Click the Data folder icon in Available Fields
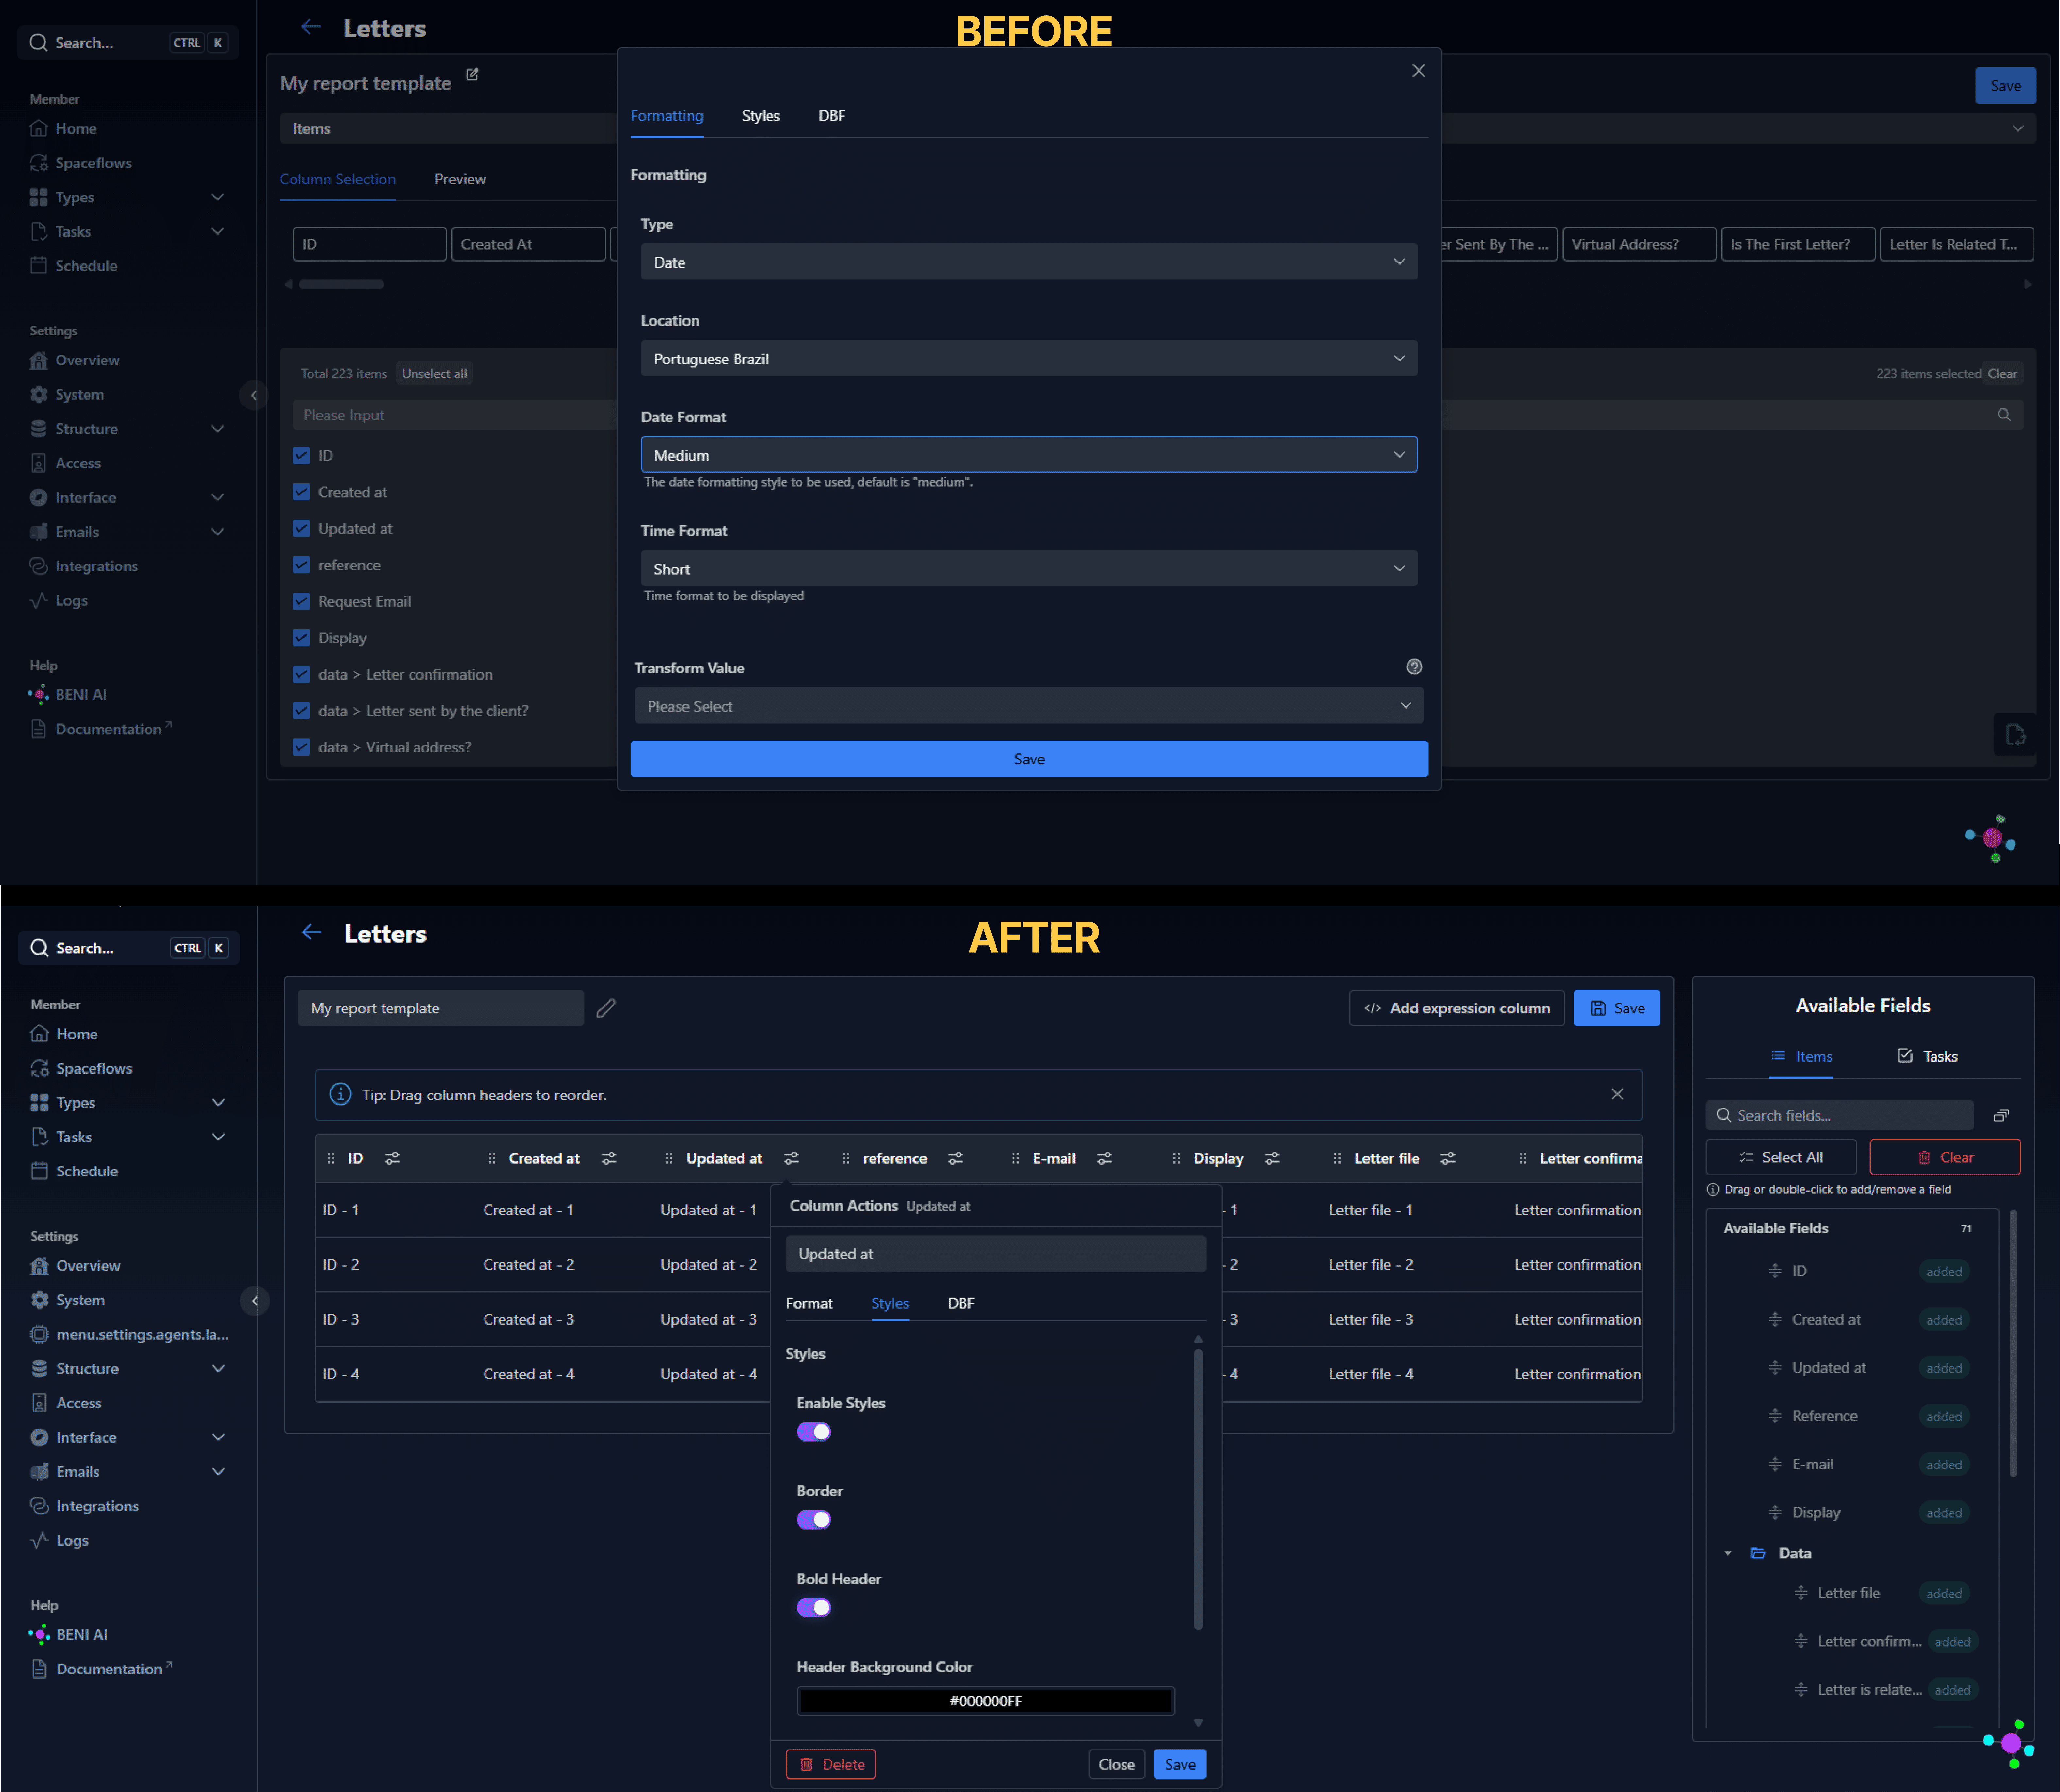 [x=1758, y=1553]
